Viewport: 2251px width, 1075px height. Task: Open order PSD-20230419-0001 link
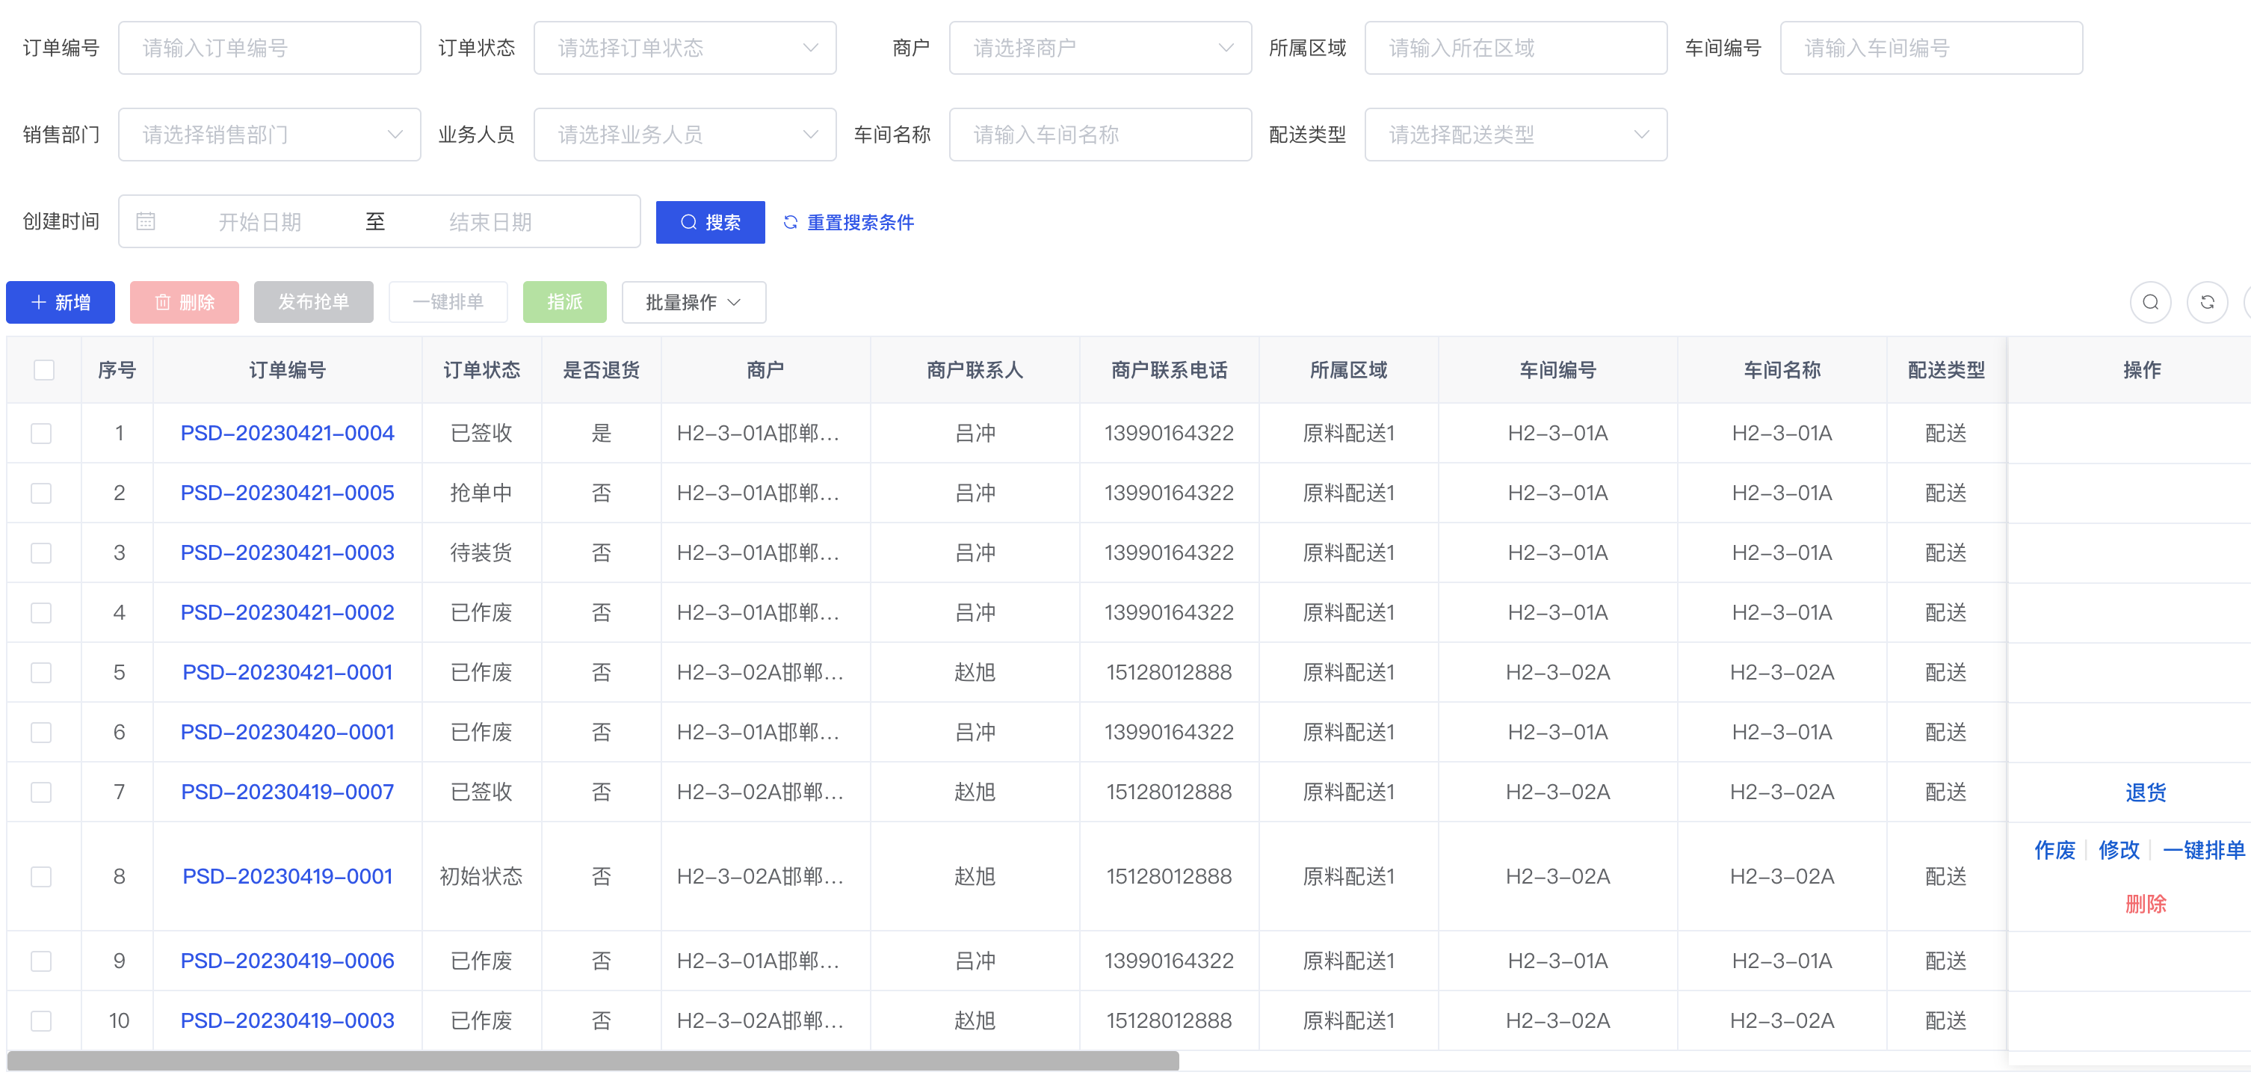coord(288,878)
